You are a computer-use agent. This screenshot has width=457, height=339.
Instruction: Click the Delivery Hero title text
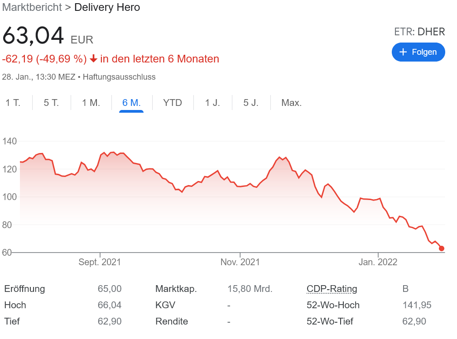click(107, 7)
